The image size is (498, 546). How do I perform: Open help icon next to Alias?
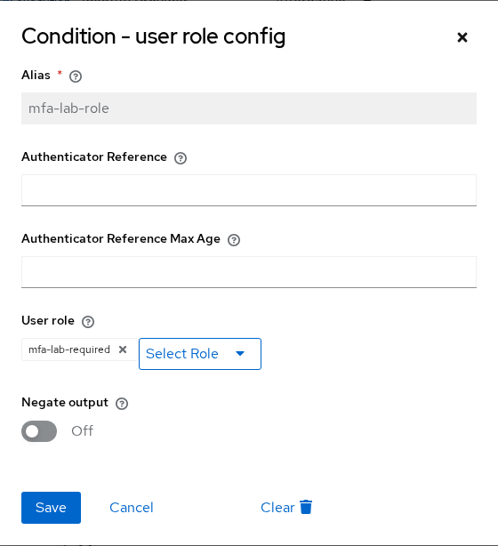(76, 76)
